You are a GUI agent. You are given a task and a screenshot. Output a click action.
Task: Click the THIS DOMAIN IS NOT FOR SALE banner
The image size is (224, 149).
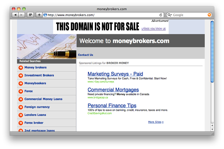(97, 27)
